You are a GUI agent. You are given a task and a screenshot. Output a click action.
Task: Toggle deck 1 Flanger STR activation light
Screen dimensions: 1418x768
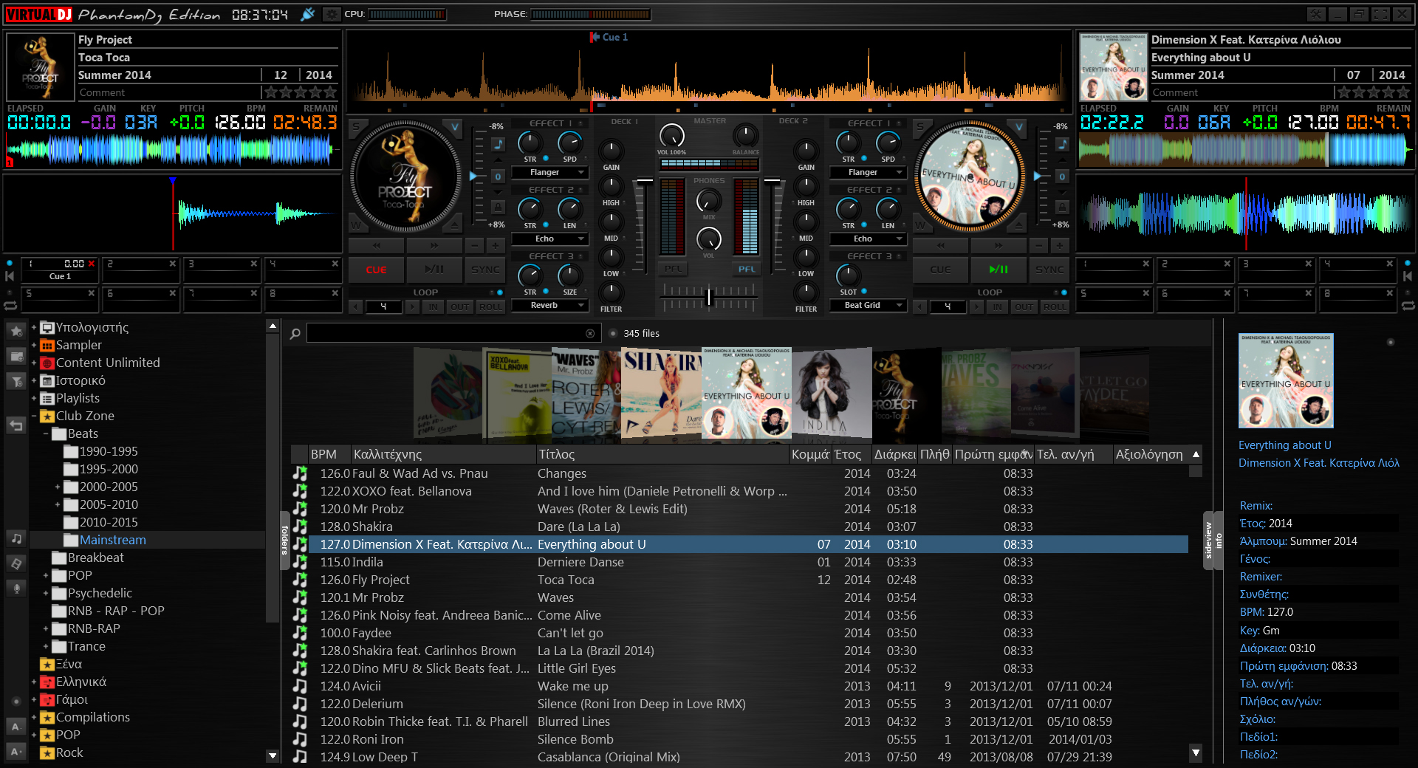(546, 159)
